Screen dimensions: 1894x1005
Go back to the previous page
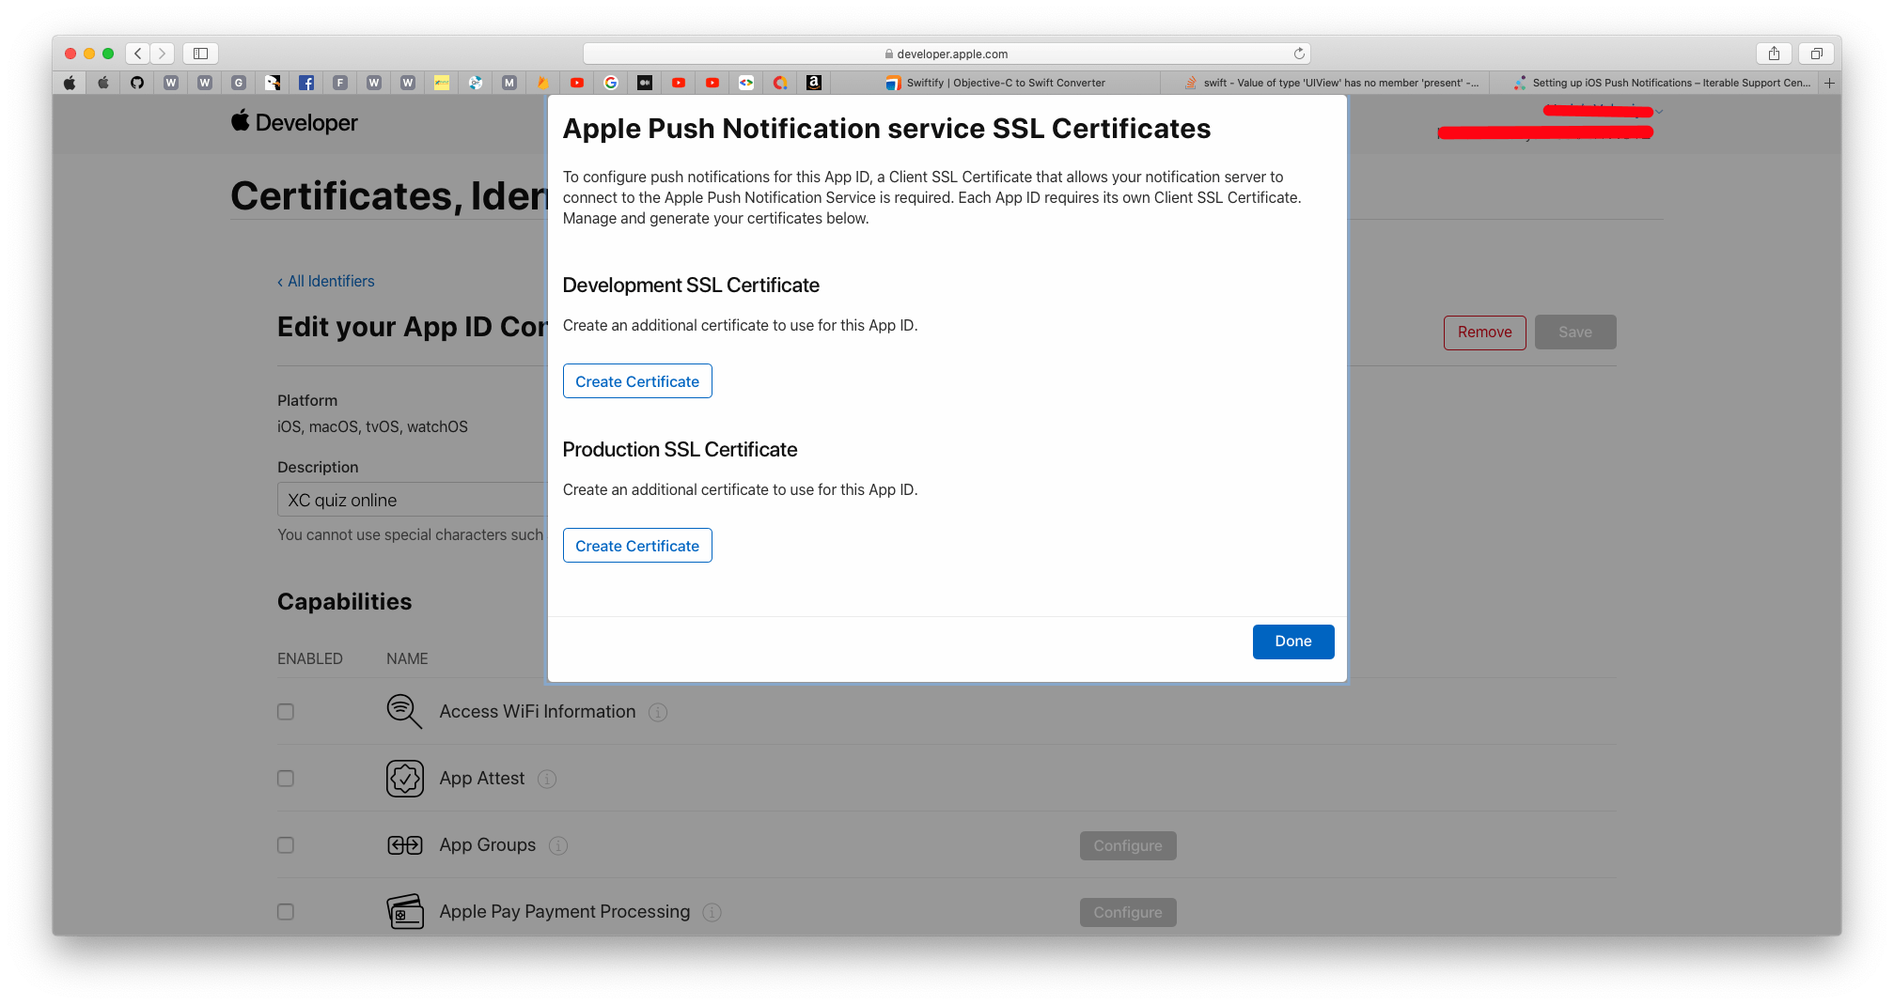pos(138,54)
